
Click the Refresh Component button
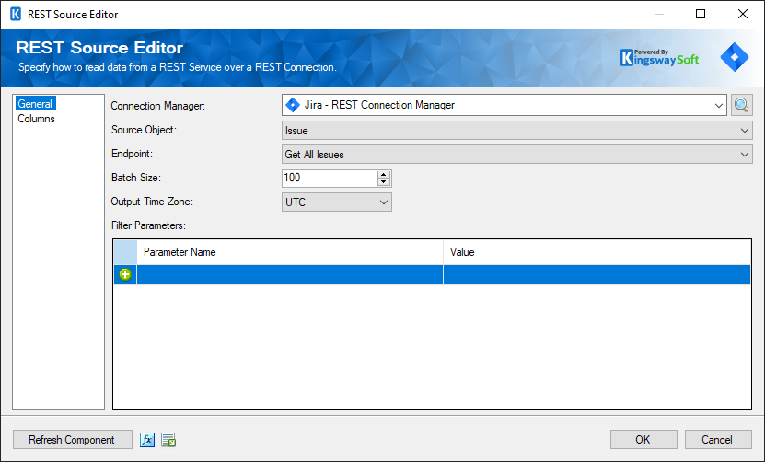(72, 440)
